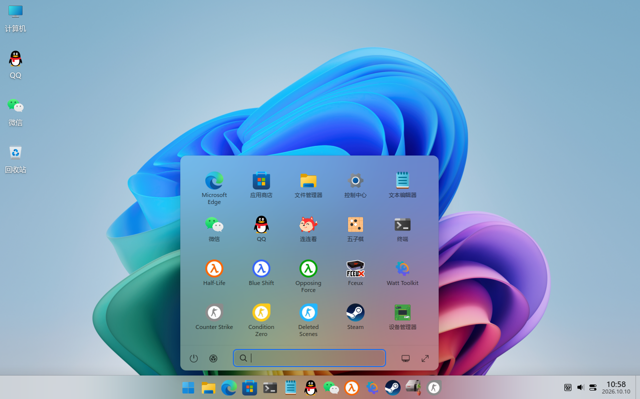Open the app store from the taskbar
Viewport: 640px width, 399px height.
click(x=249, y=387)
